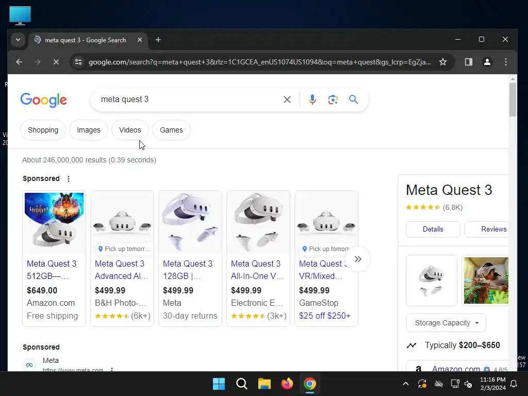Screen dimensions: 528x396
Task: Open the Sponsored ads options menu
Action: (69, 179)
